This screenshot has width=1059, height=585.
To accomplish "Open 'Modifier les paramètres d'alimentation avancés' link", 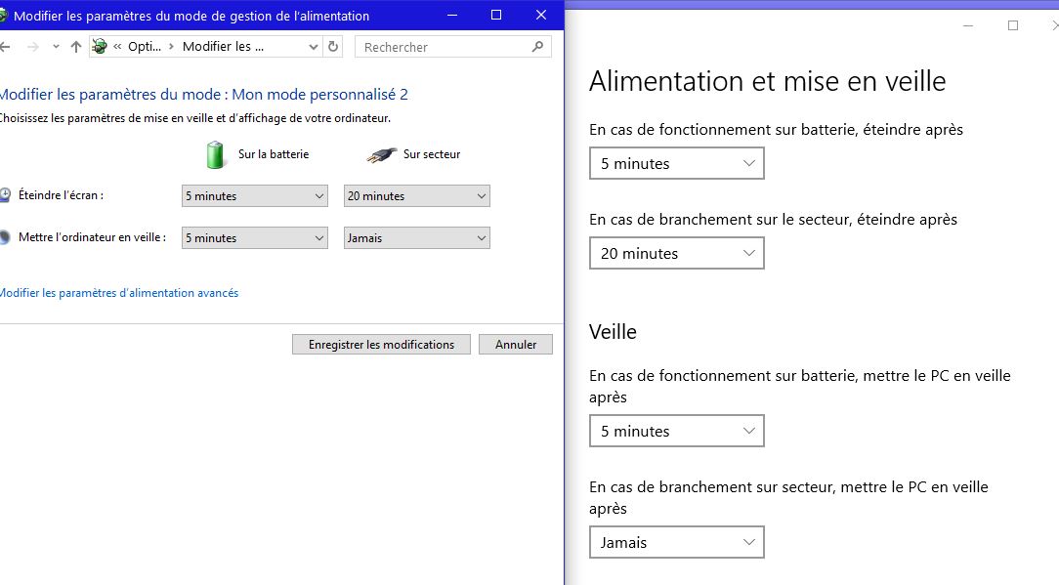I will click(119, 293).
